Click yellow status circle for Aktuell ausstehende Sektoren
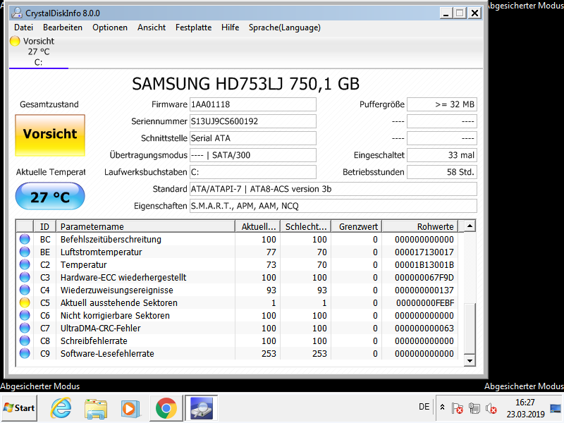The height and width of the screenshot is (423, 564). tap(25, 302)
